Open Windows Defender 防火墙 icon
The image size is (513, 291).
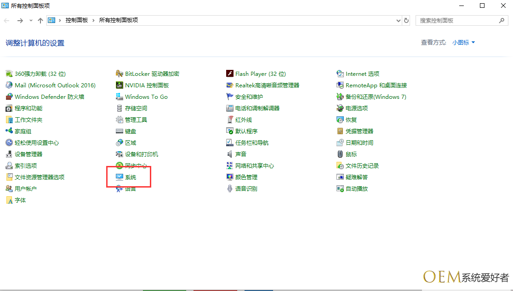[x=9, y=97]
